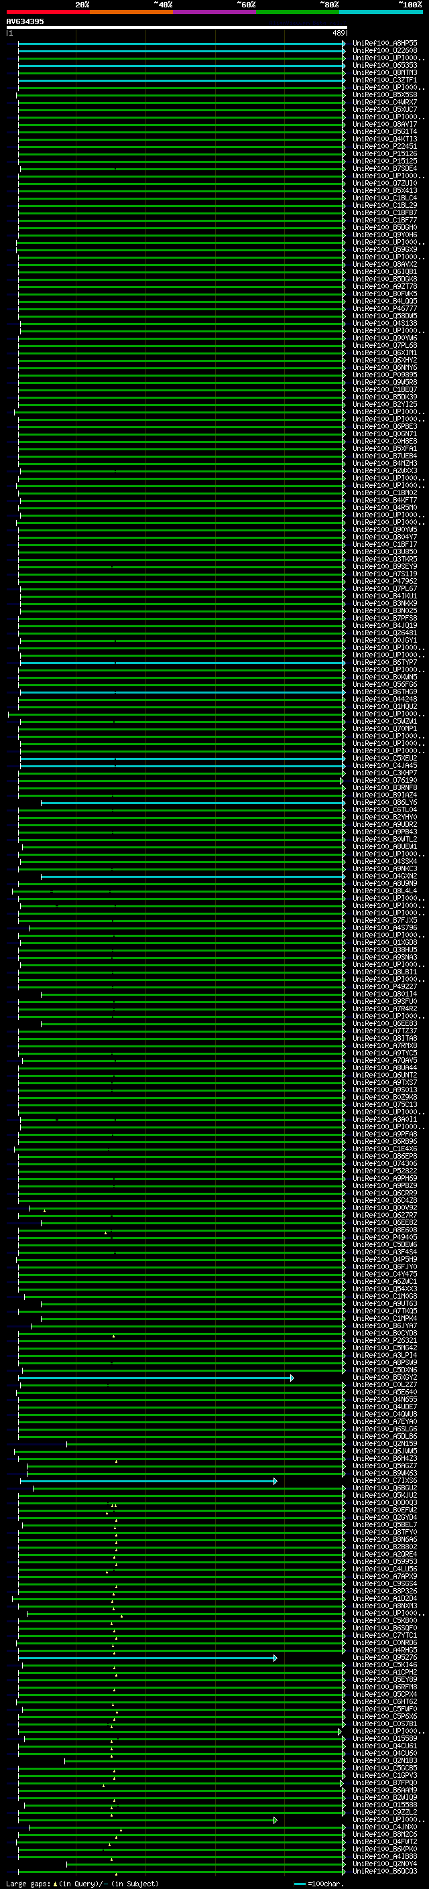Select hit label UniRef100_P22451

(385, 146)
